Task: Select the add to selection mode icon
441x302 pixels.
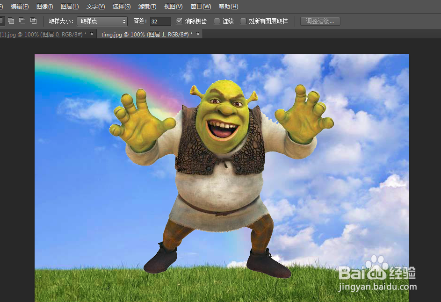Action: (x=11, y=21)
